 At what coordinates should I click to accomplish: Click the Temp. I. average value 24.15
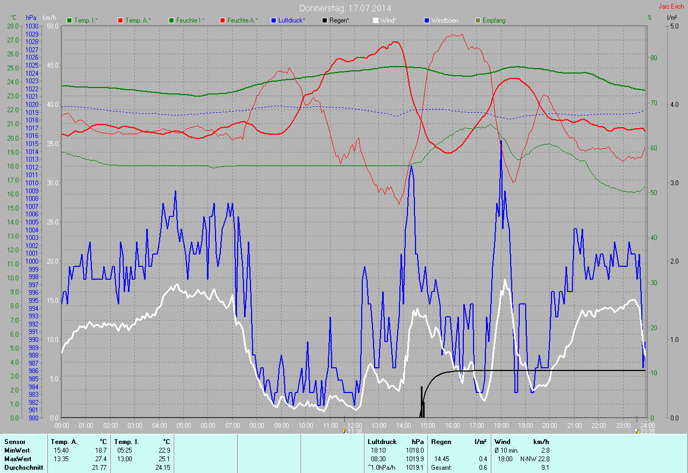tap(162, 468)
